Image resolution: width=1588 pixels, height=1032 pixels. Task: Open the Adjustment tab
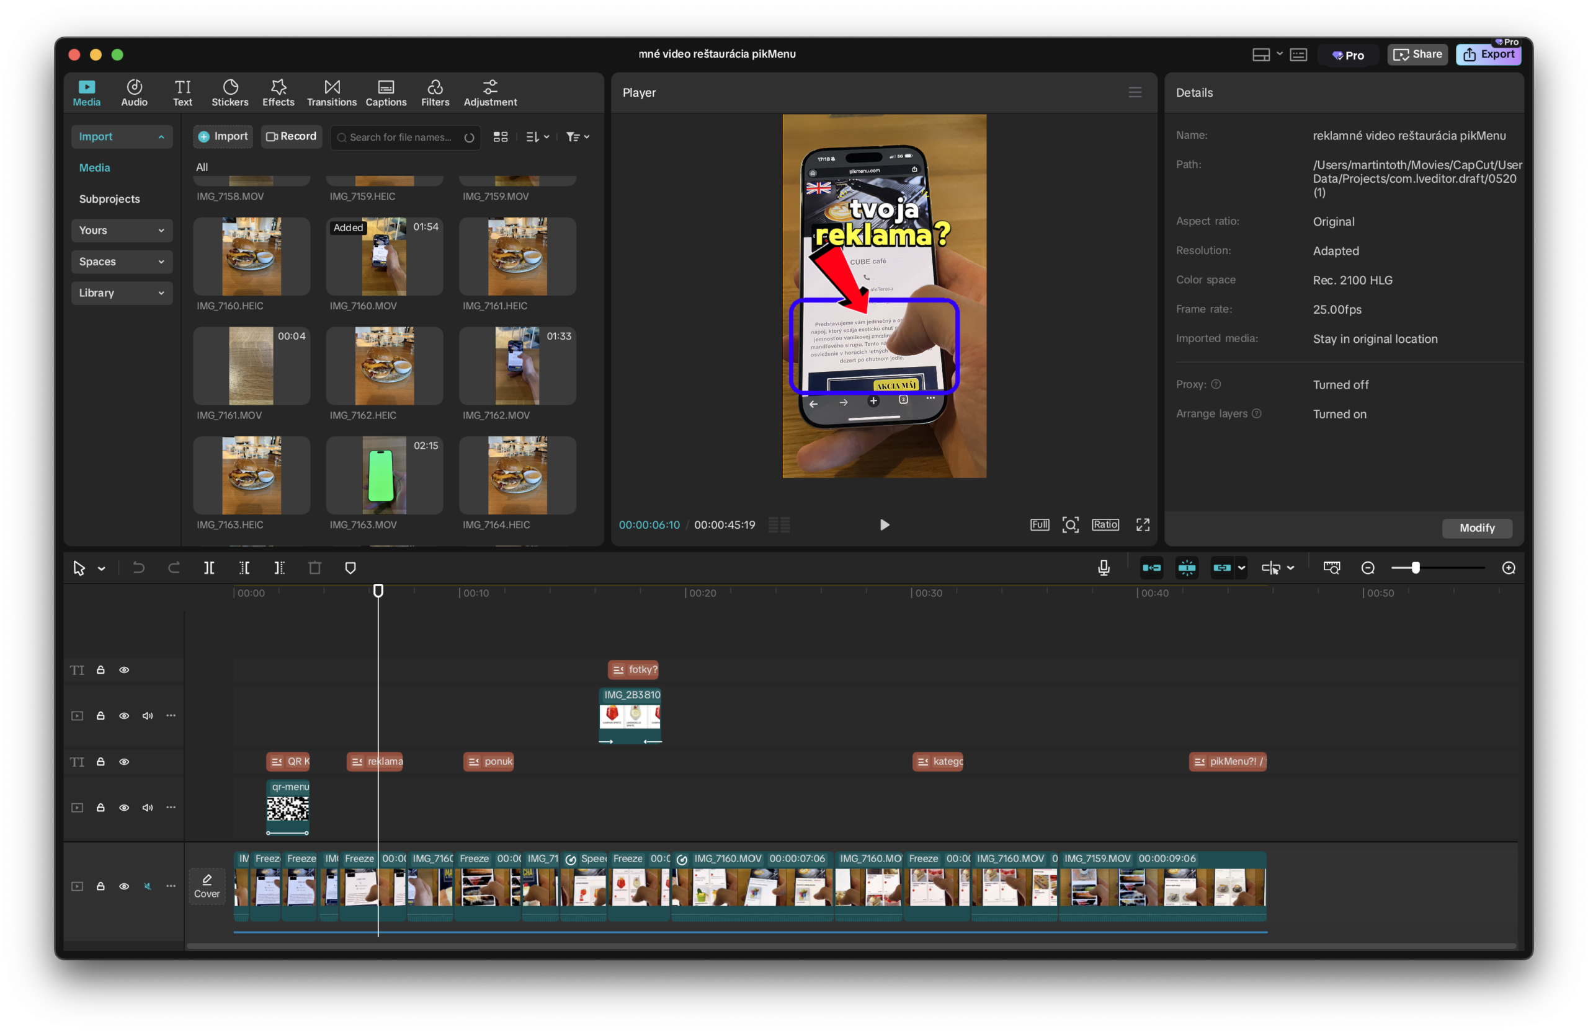490,93
